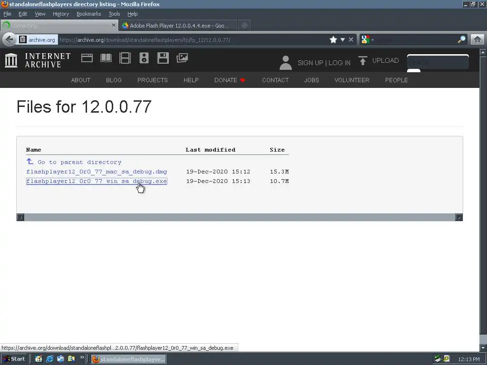The width and height of the screenshot is (487, 365).
Task: Open the Texts book icon
Action: (x=106, y=58)
